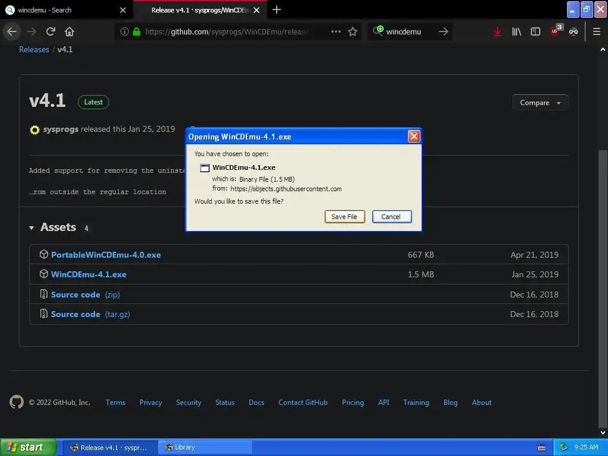Open the sysprogs author link
This screenshot has width=608, height=456.
[x=61, y=129]
